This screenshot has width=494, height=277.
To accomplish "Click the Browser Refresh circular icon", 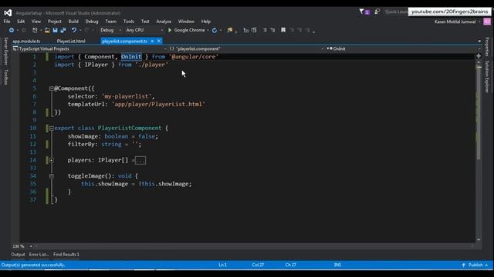I will (215, 30).
